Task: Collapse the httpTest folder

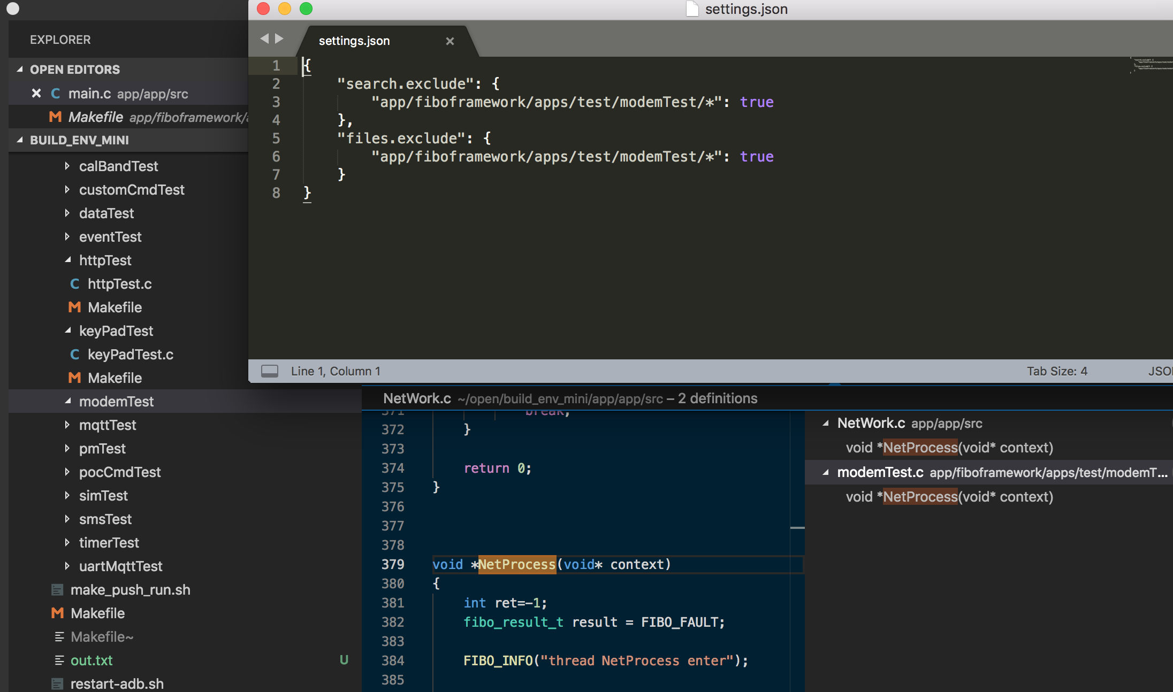Action: (67, 260)
